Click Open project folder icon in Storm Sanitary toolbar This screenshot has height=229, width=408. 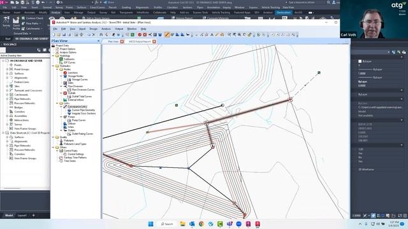(x=59, y=34)
